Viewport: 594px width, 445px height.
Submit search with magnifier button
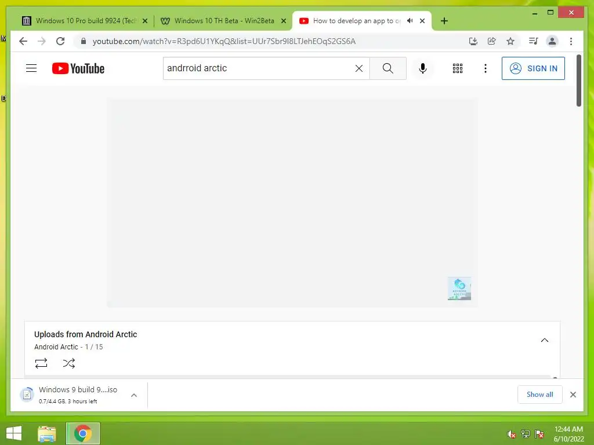(x=388, y=68)
